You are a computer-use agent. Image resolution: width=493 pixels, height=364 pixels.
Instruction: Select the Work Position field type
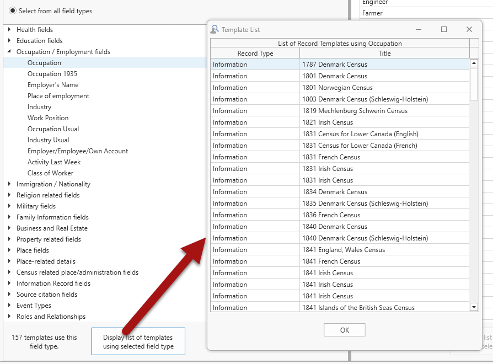tap(48, 117)
